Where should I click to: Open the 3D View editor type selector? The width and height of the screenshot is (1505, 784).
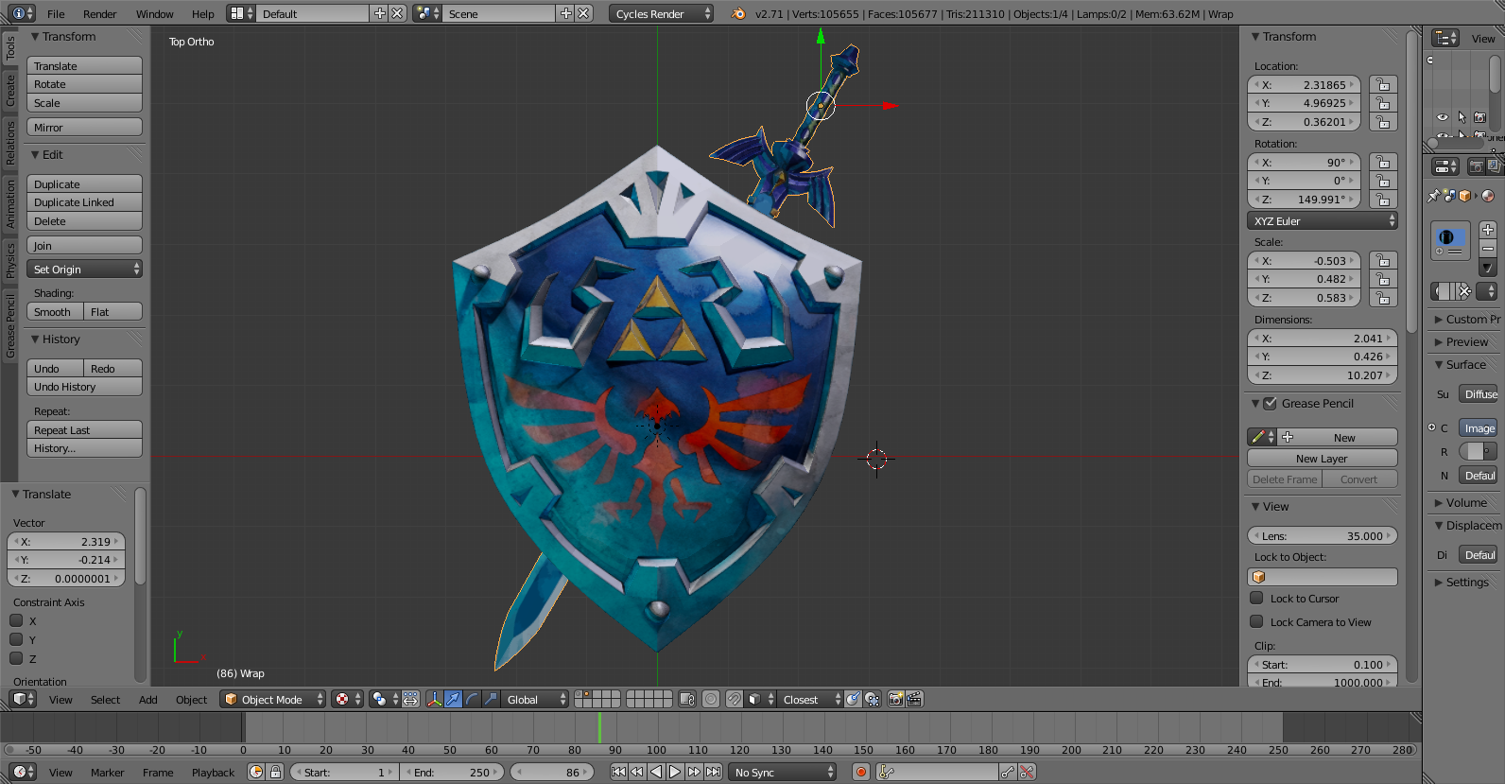(x=23, y=700)
